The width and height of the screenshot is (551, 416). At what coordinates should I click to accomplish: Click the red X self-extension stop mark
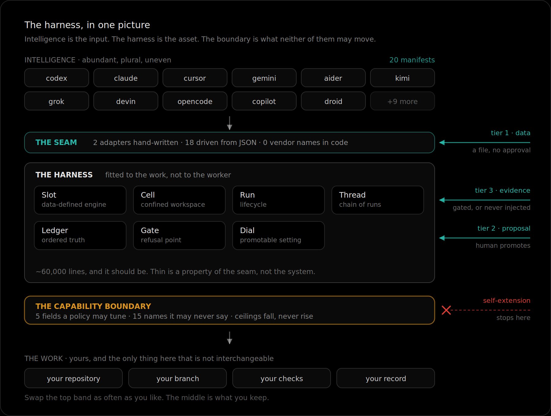pos(446,310)
